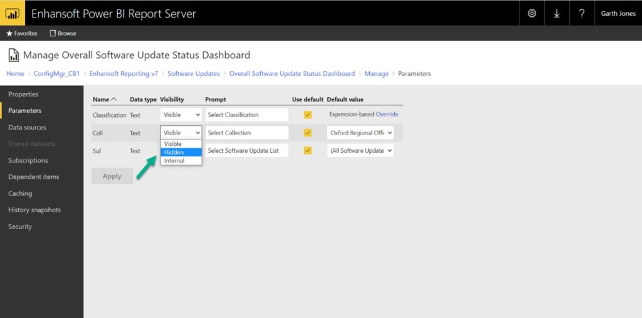642x318 pixels.
Task: Click the Select Collection prompt field
Action: 246,133
